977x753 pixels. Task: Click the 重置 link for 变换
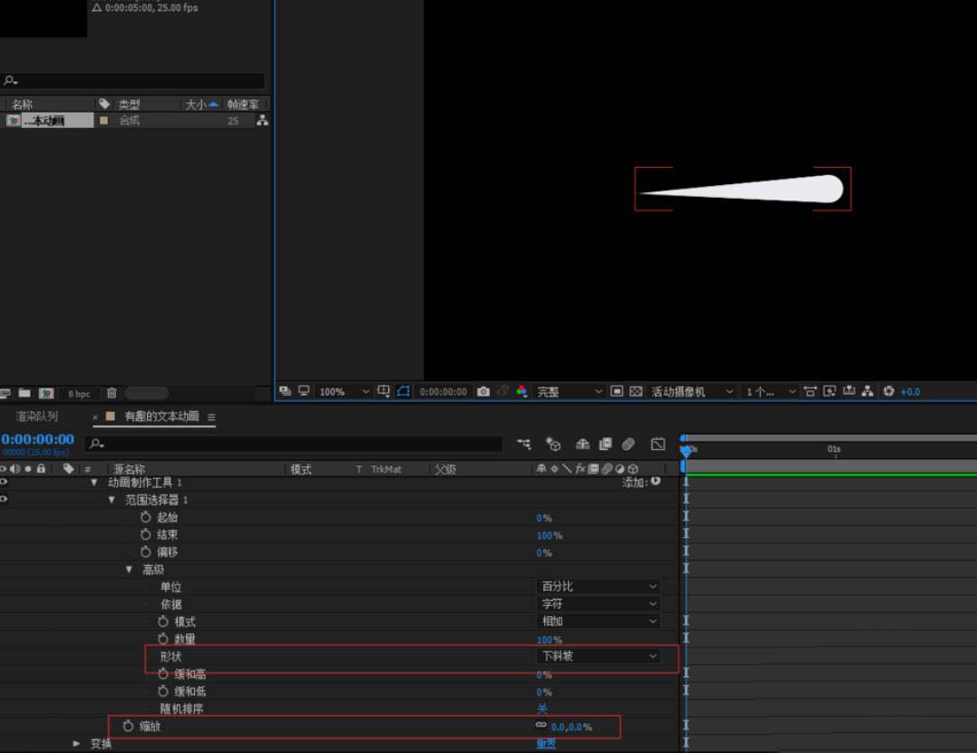click(x=545, y=744)
